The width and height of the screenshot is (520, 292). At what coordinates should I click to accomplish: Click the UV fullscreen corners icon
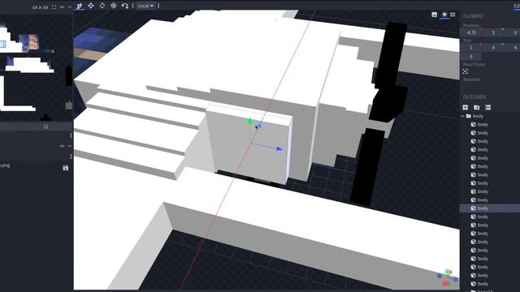tap(54, 7)
